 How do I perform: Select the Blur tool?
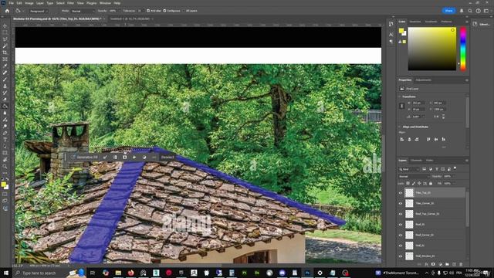(5, 113)
